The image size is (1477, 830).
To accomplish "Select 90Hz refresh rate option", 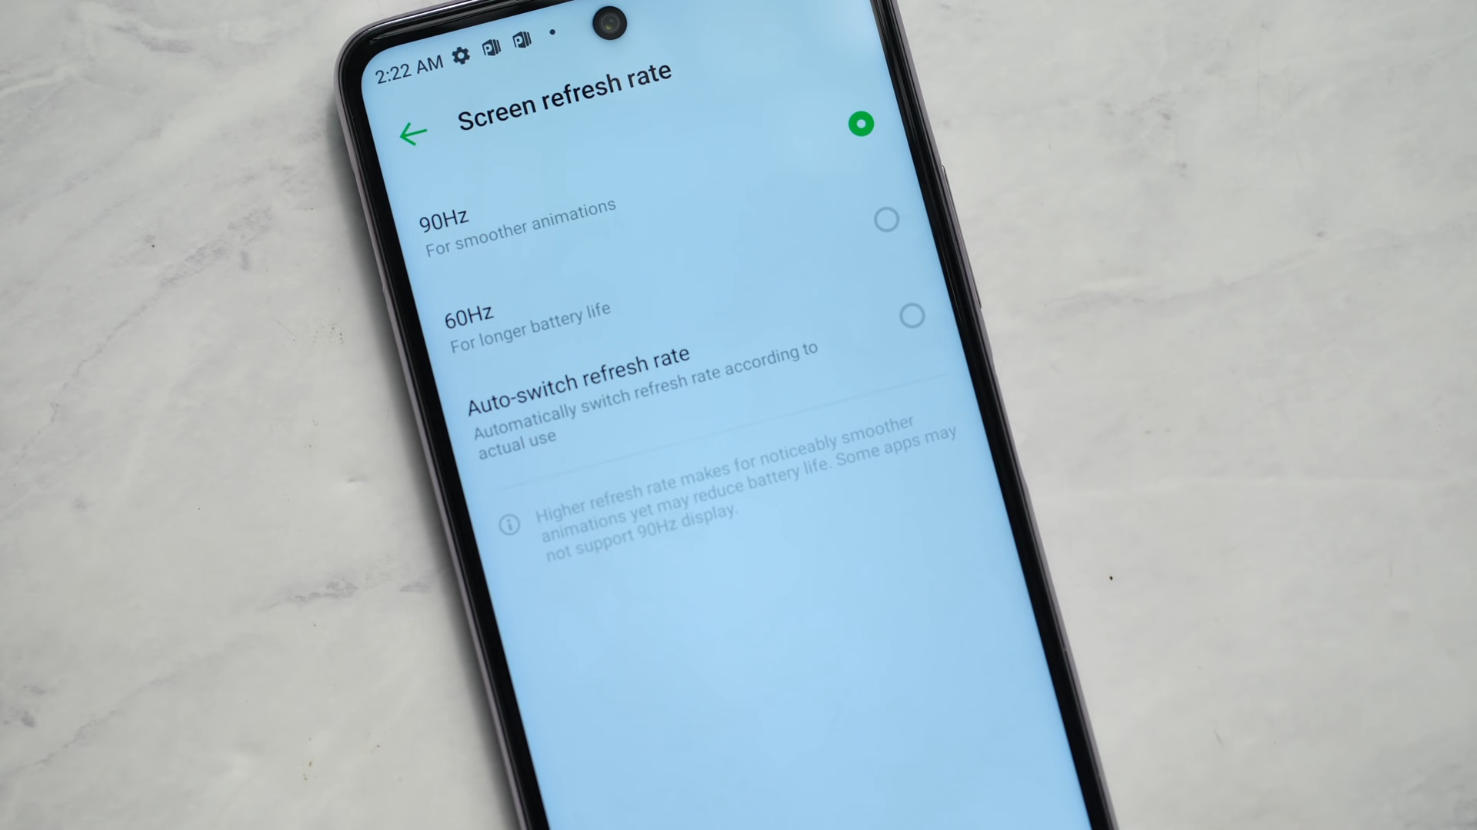I will [885, 218].
